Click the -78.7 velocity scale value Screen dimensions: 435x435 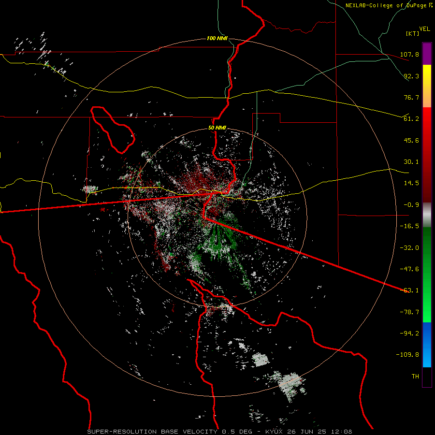409,312
